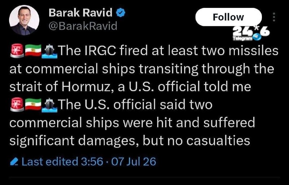Click the blue verified badge
The height and width of the screenshot is (185, 289).
tap(121, 13)
